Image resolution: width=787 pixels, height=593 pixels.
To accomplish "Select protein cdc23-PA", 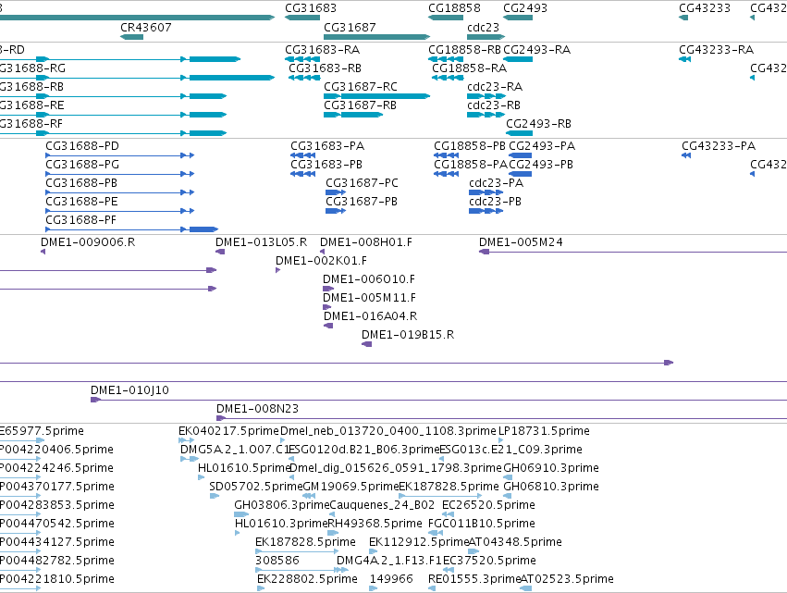I will [496, 183].
